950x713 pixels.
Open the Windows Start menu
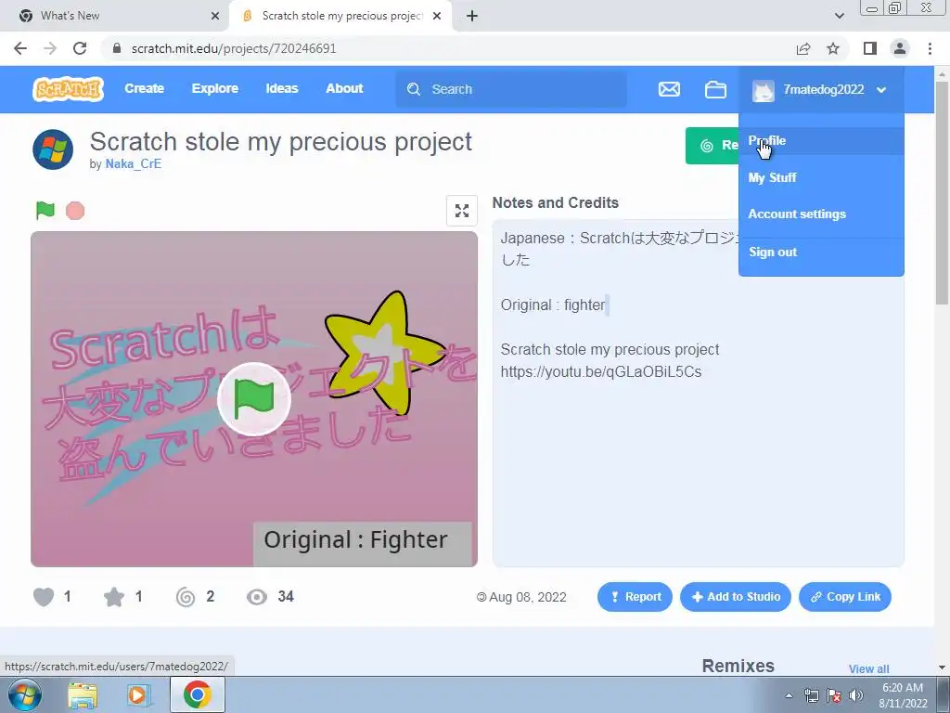[25, 694]
